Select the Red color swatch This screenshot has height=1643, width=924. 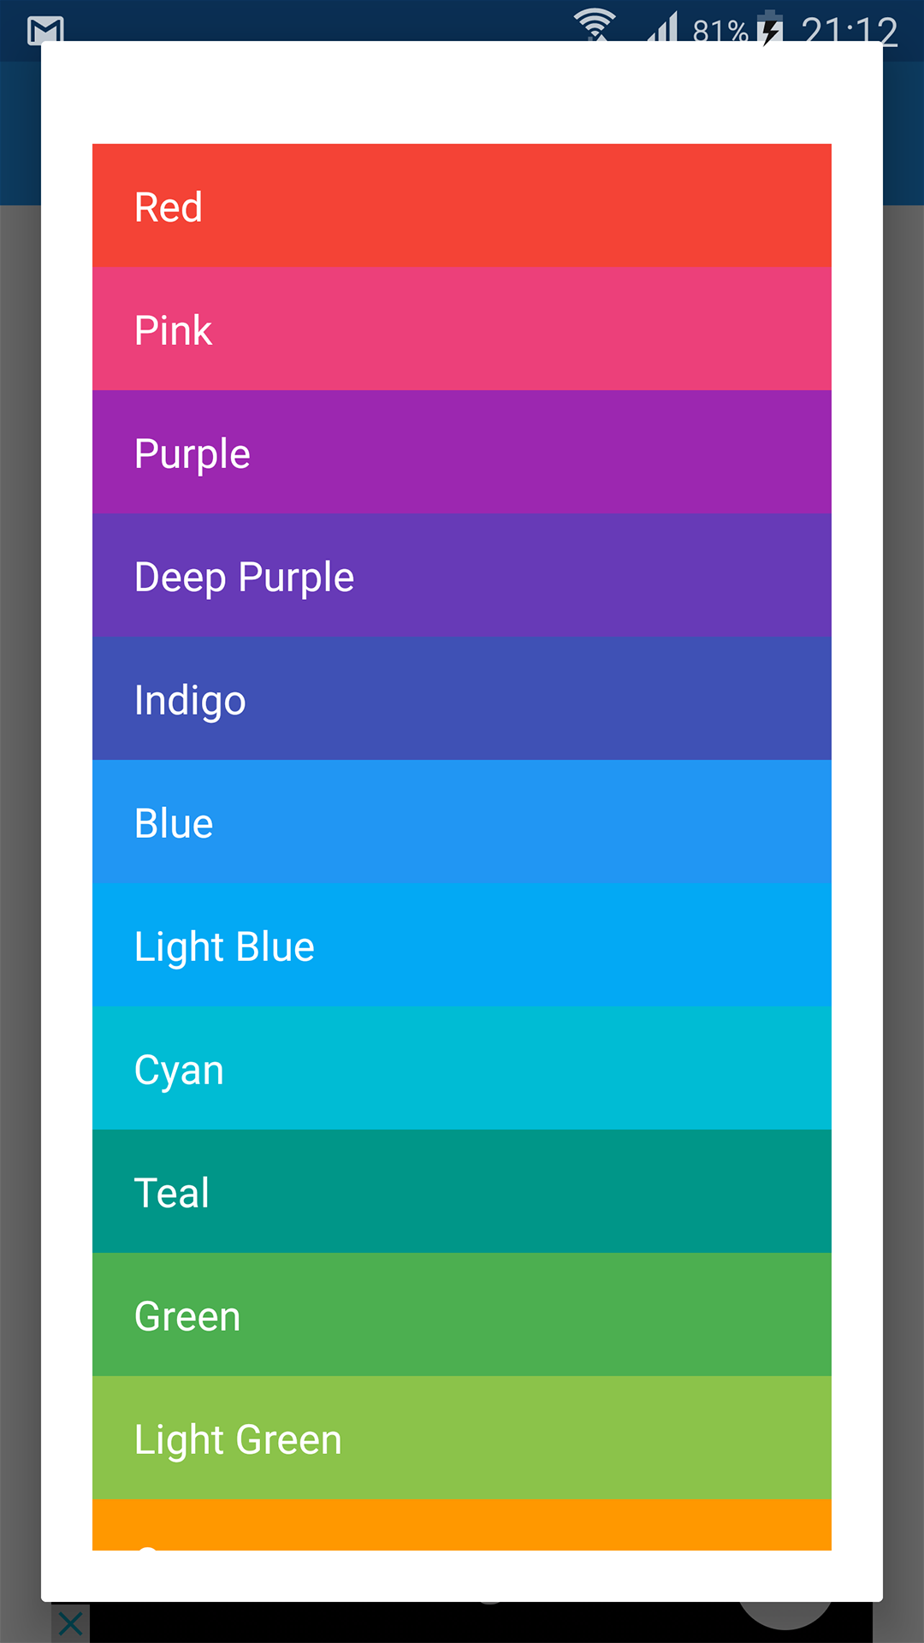pyautogui.click(x=462, y=205)
